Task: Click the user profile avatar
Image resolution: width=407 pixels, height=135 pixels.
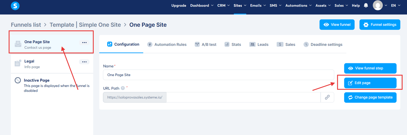Action: tap(378, 5)
